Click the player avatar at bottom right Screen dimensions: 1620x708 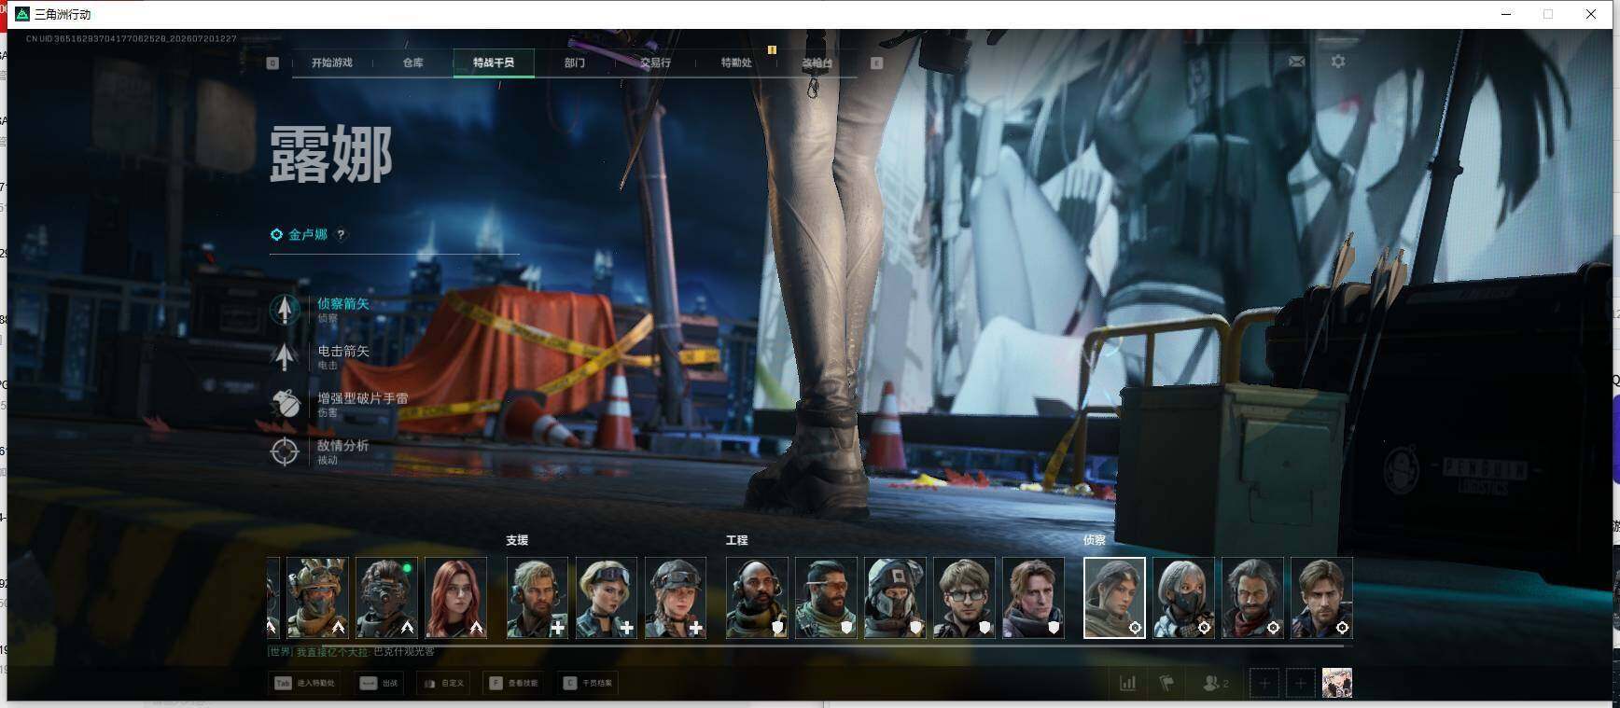[1337, 683]
